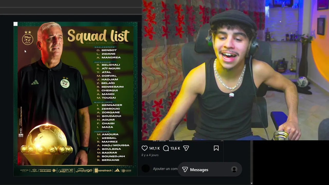Save the post with the bookmark icon
The width and height of the screenshot is (329, 185).
click(216, 148)
